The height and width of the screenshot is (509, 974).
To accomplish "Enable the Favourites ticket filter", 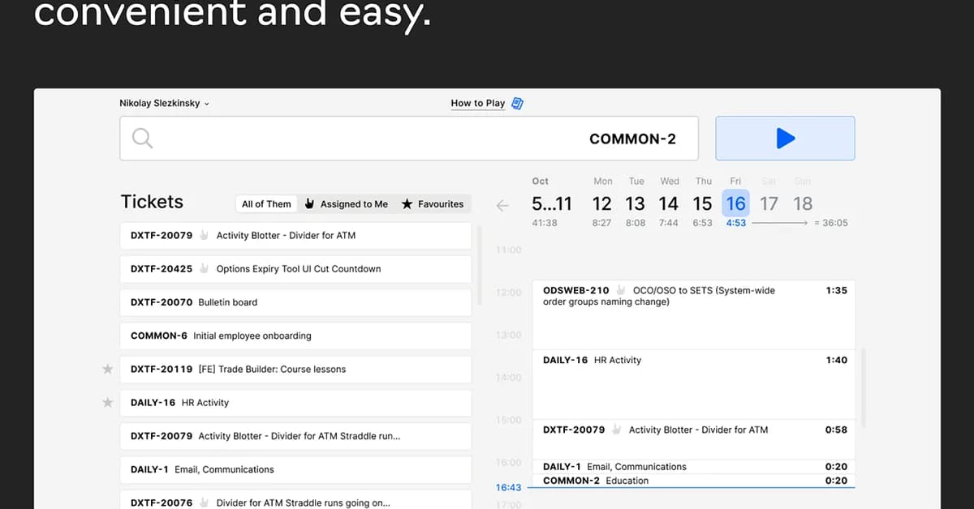I will point(433,203).
